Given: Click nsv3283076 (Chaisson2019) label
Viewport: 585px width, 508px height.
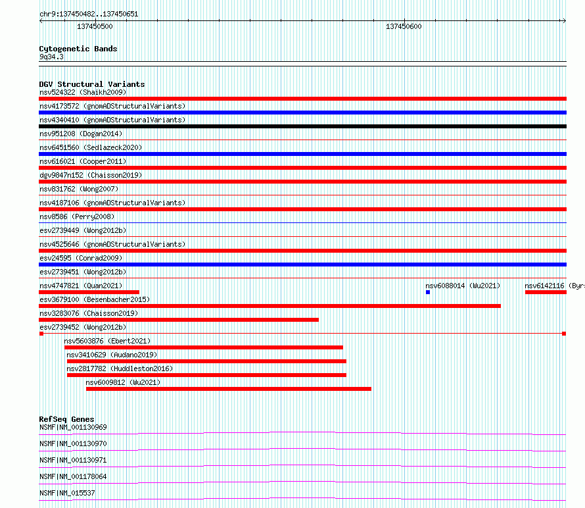Looking at the screenshot, I should [89, 313].
